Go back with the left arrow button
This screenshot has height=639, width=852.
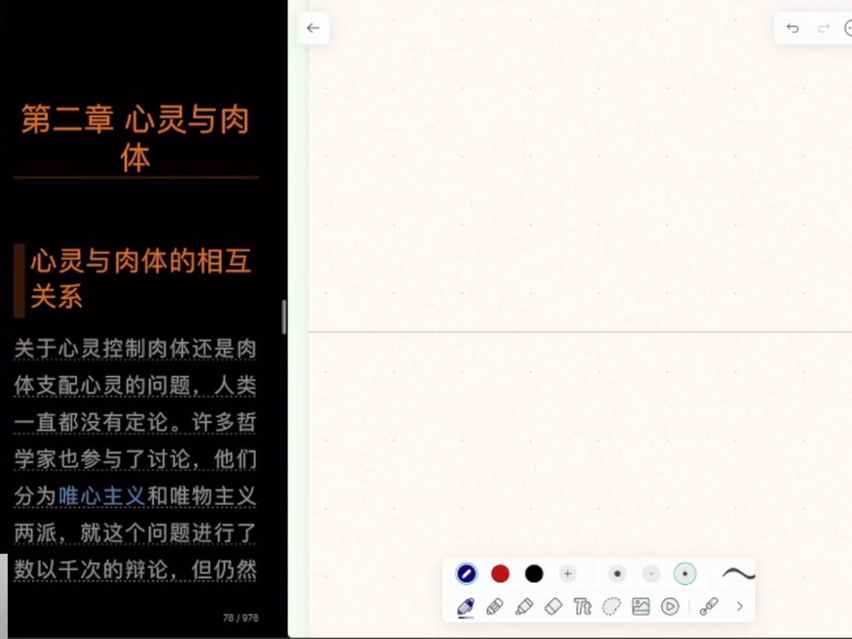point(313,28)
